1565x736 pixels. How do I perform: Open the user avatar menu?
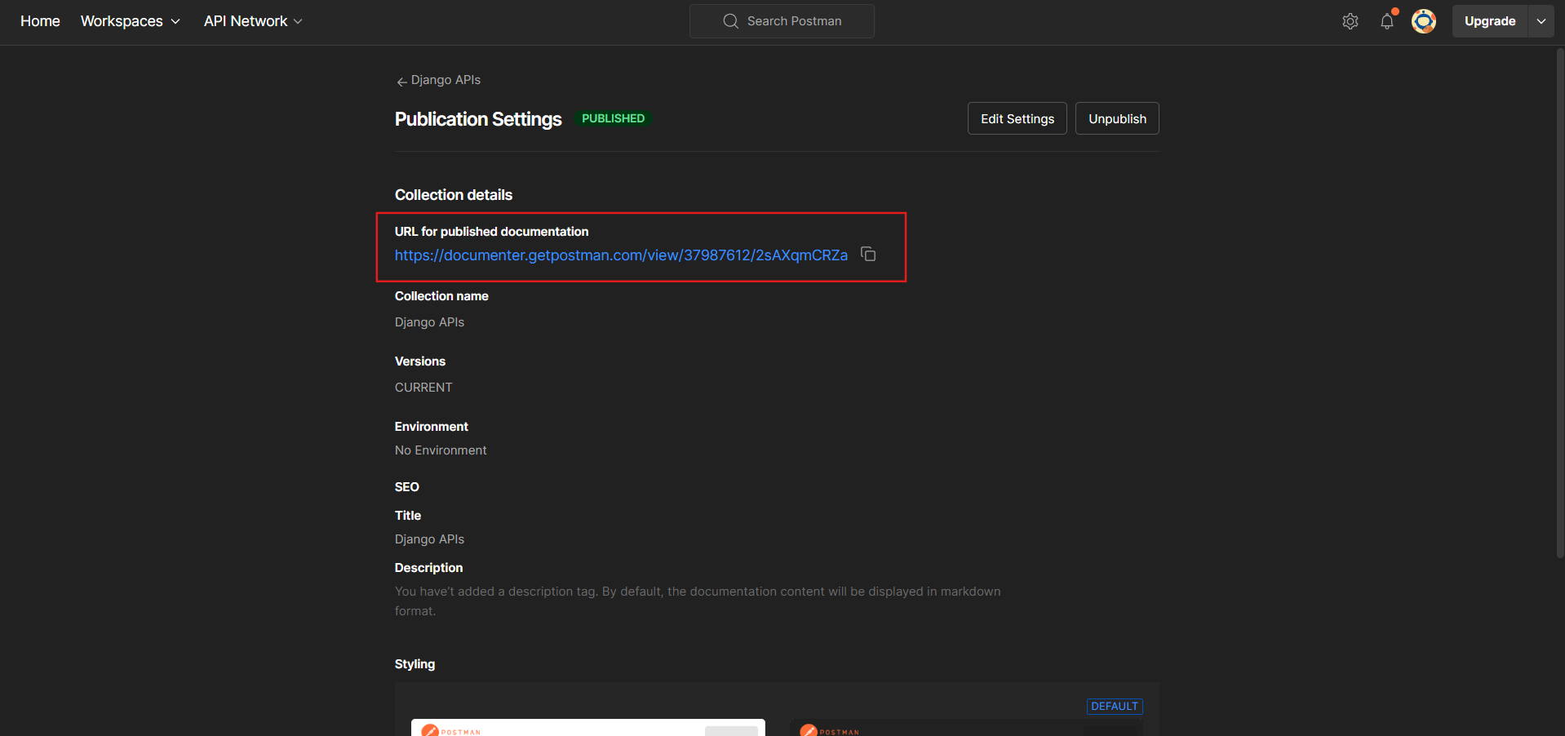pos(1424,21)
